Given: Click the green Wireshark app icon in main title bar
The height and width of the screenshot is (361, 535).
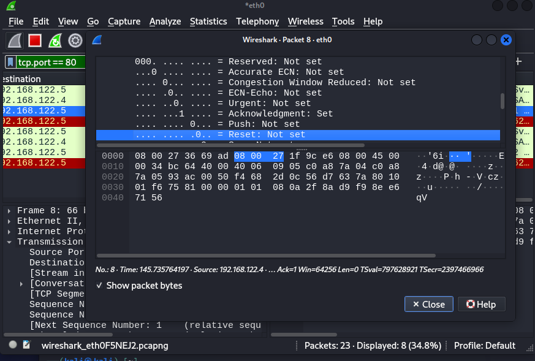Looking at the screenshot, I should tap(11, 6).
